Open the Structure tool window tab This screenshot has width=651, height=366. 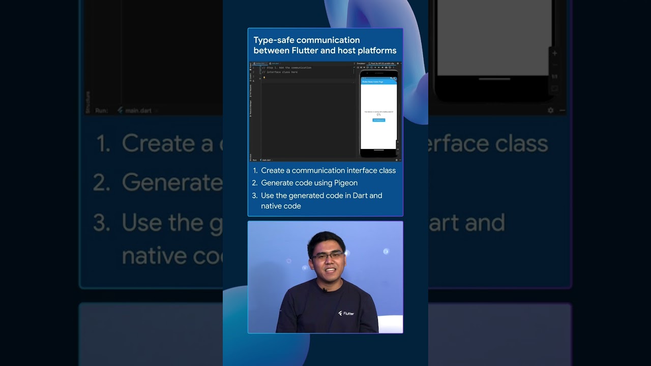(x=250, y=157)
